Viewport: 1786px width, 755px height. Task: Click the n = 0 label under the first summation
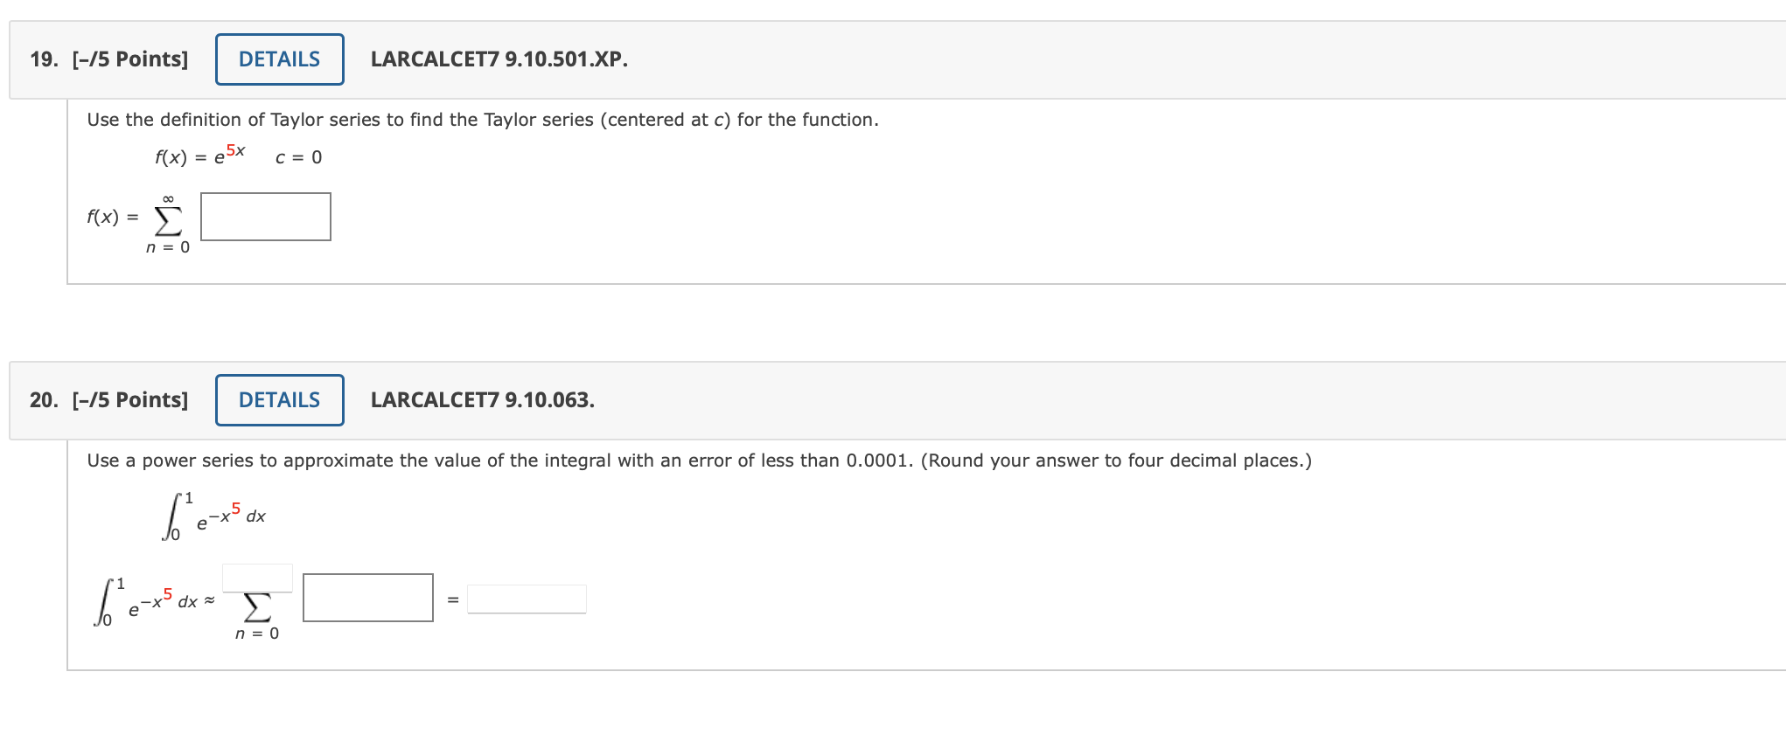[x=167, y=247]
